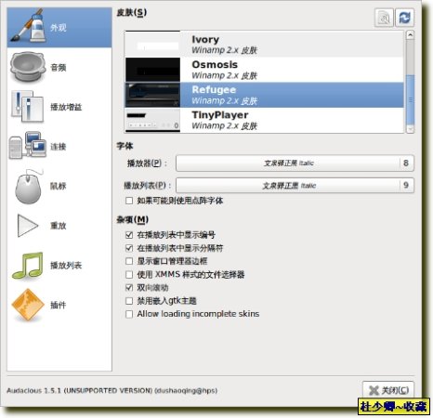This screenshot has height=418, width=433.
Task: Enable 如果可能则使用点阵字体 checkbox
Action: (129, 201)
